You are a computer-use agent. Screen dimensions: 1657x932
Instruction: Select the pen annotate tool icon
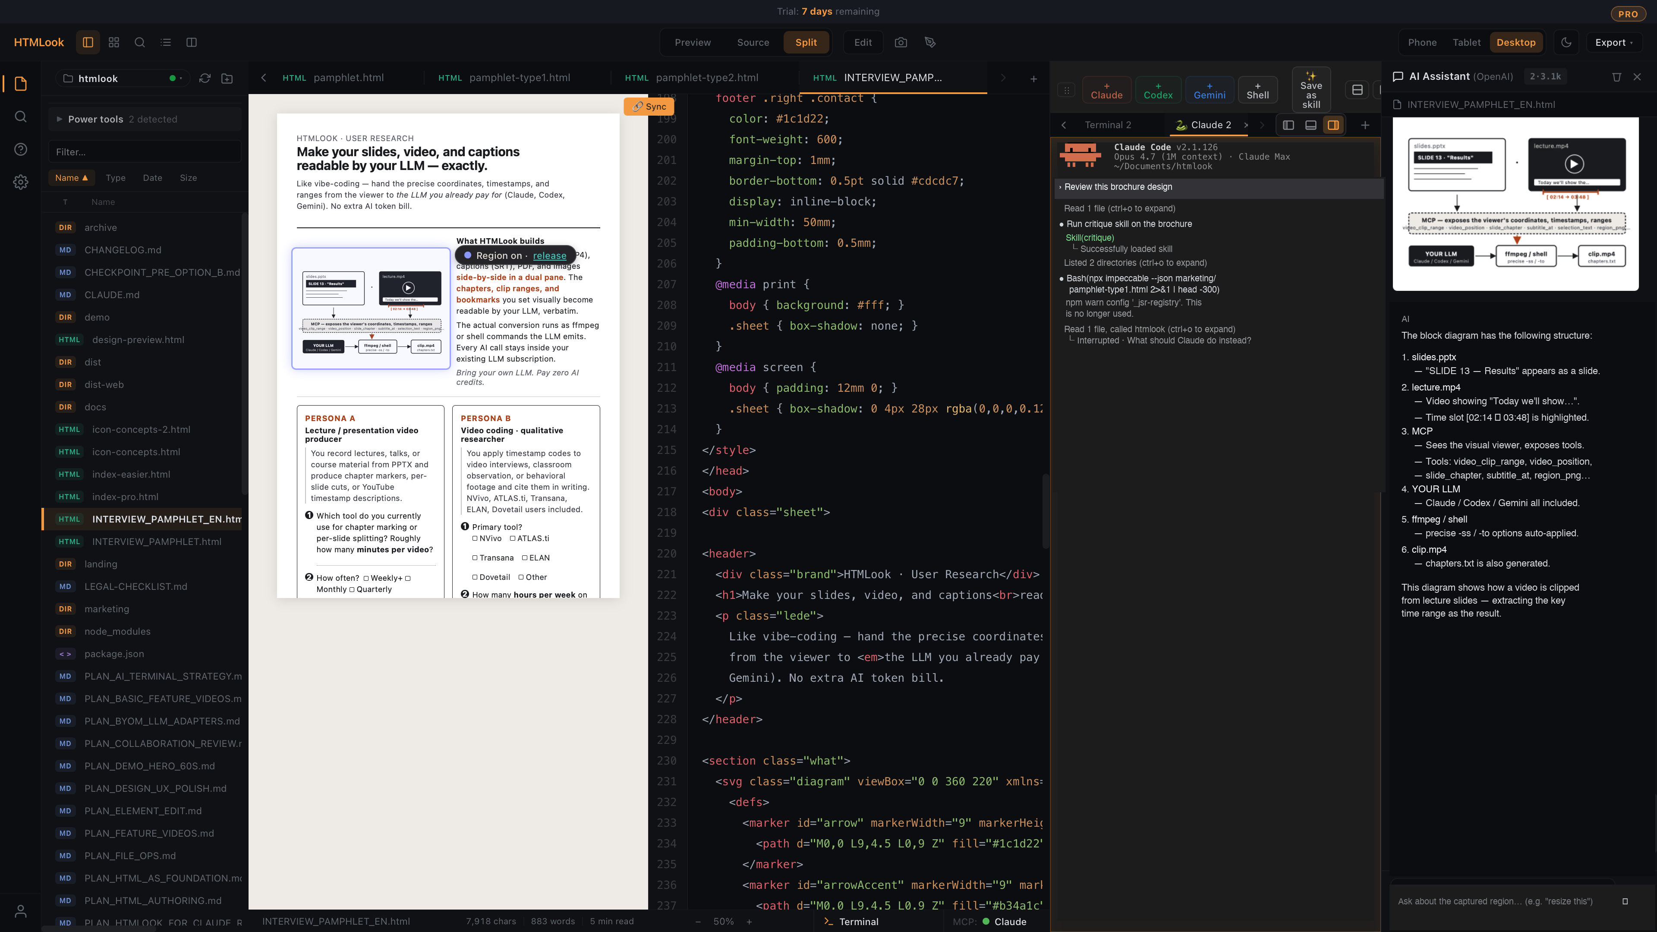[x=930, y=42]
